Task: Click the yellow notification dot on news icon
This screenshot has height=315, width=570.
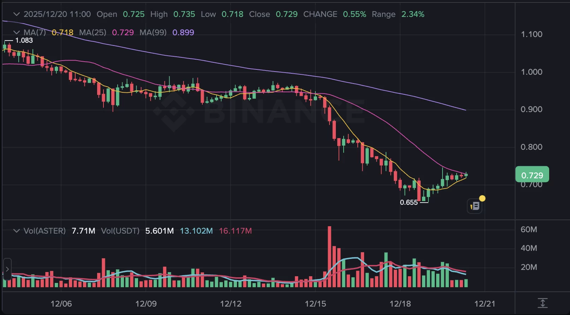Action: point(483,198)
